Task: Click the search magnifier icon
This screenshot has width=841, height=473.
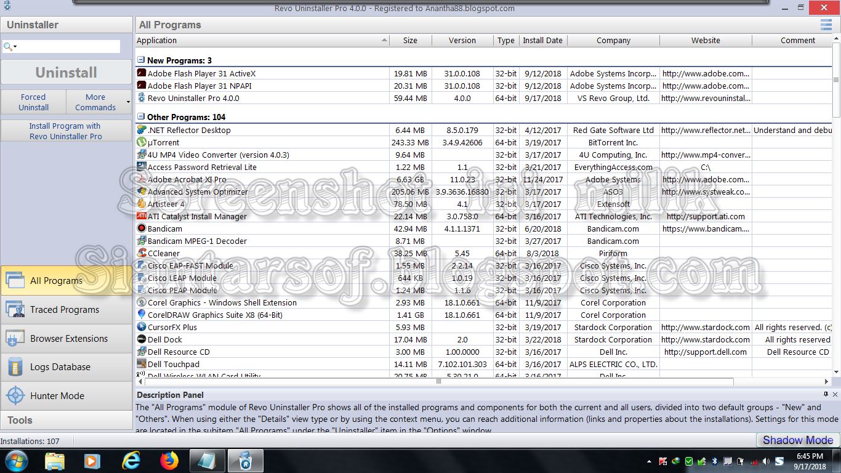Action: [7, 47]
